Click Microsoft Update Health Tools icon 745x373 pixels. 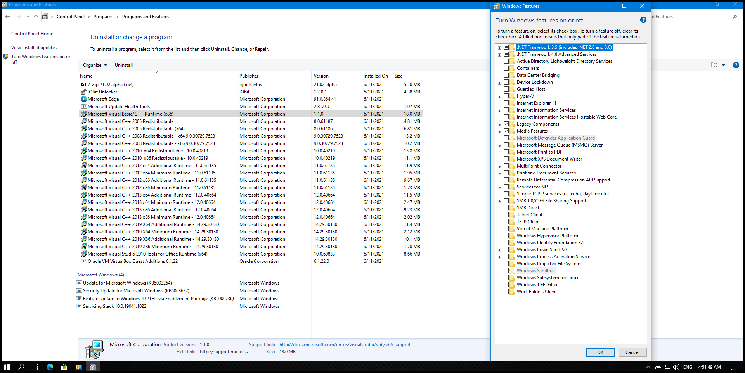pos(83,106)
